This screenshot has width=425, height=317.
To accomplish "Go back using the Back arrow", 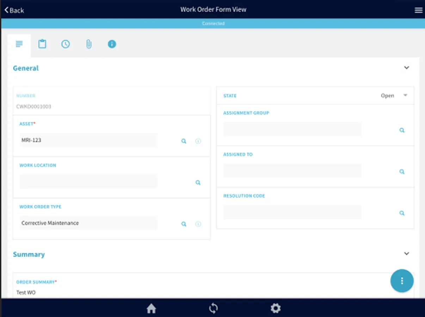I will pyautogui.click(x=14, y=10).
